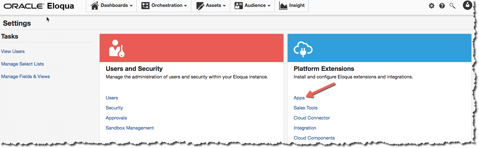Screen dimensions: 479x148
Task: Click the Platform Extensions cloud plug icon
Action: pyautogui.click(x=303, y=49)
